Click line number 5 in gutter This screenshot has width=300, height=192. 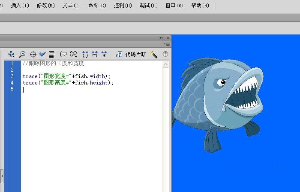[x=12, y=89]
